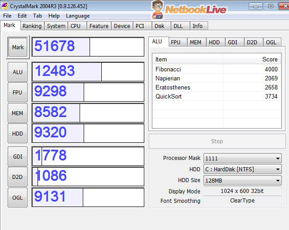Select the HDD results tab

[x=215, y=42]
